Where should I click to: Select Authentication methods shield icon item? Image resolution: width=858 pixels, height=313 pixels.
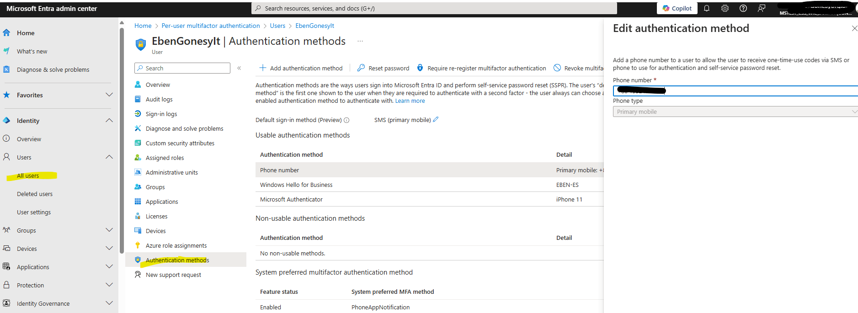[138, 260]
